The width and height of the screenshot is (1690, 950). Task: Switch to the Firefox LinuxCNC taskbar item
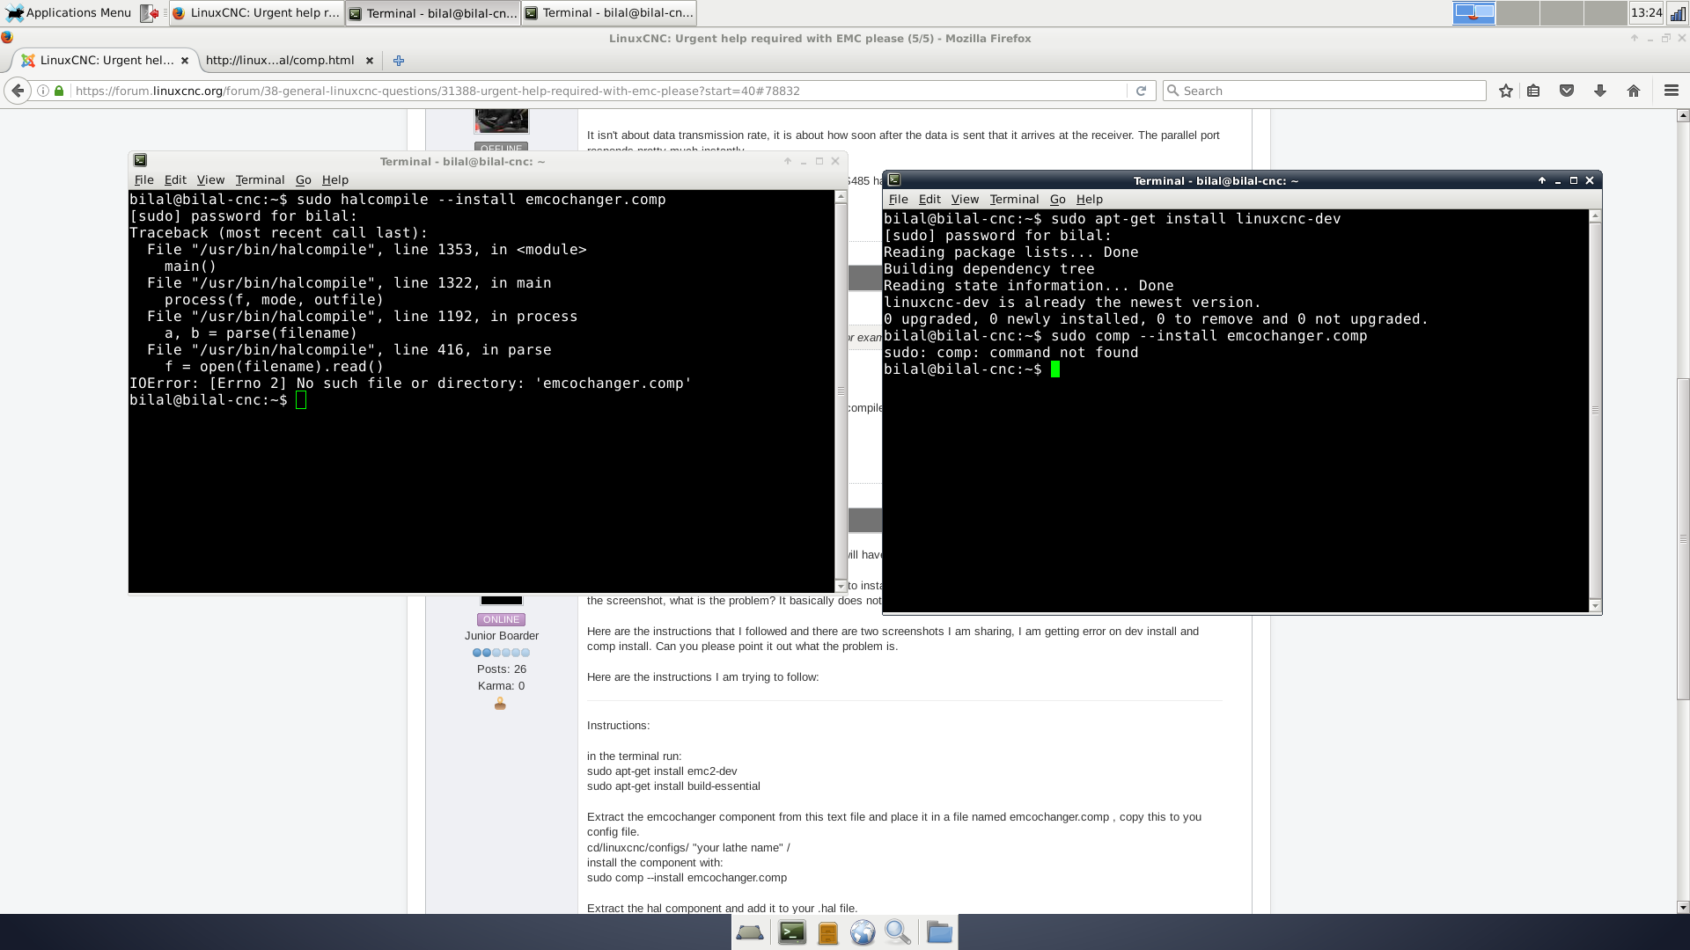[x=256, y=13]
